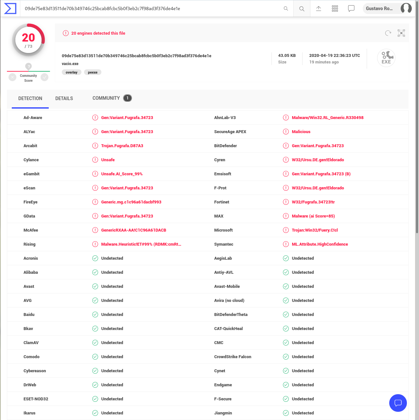Click the Ad-Aware detection alert icon
Image resolution: width=419 pixels, height=420 pixels.
[x=95, y=118]
